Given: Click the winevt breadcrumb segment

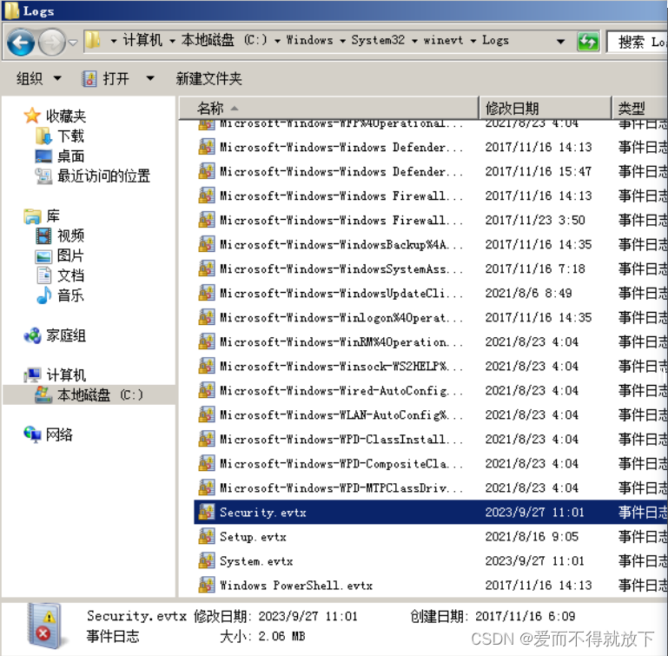Looking at the screenshot, I should pyautogui.click(x=443, y=40).
